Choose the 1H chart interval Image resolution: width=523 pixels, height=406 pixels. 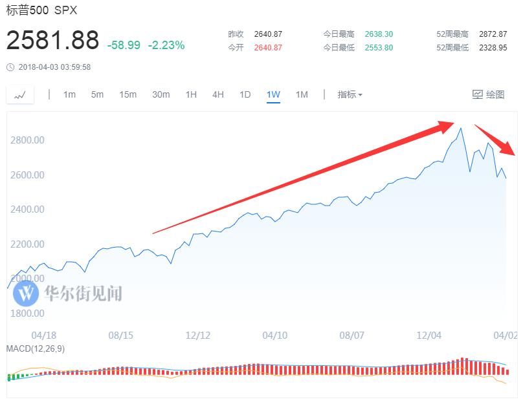coord(191,94)
